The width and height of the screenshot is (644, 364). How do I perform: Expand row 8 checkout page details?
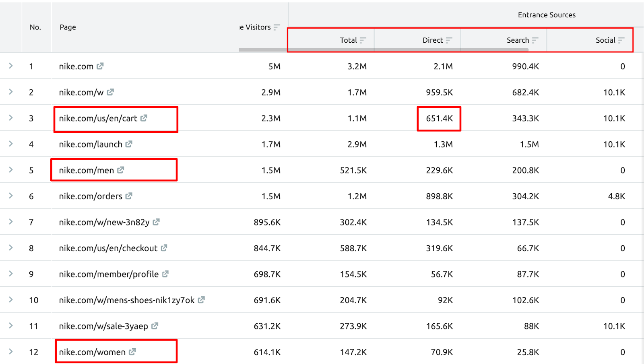(11, 248)
